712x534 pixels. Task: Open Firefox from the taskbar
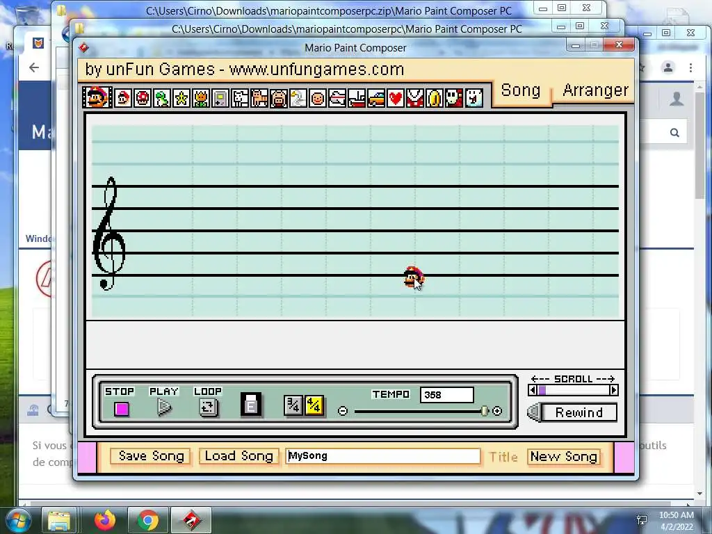point(105,520)
